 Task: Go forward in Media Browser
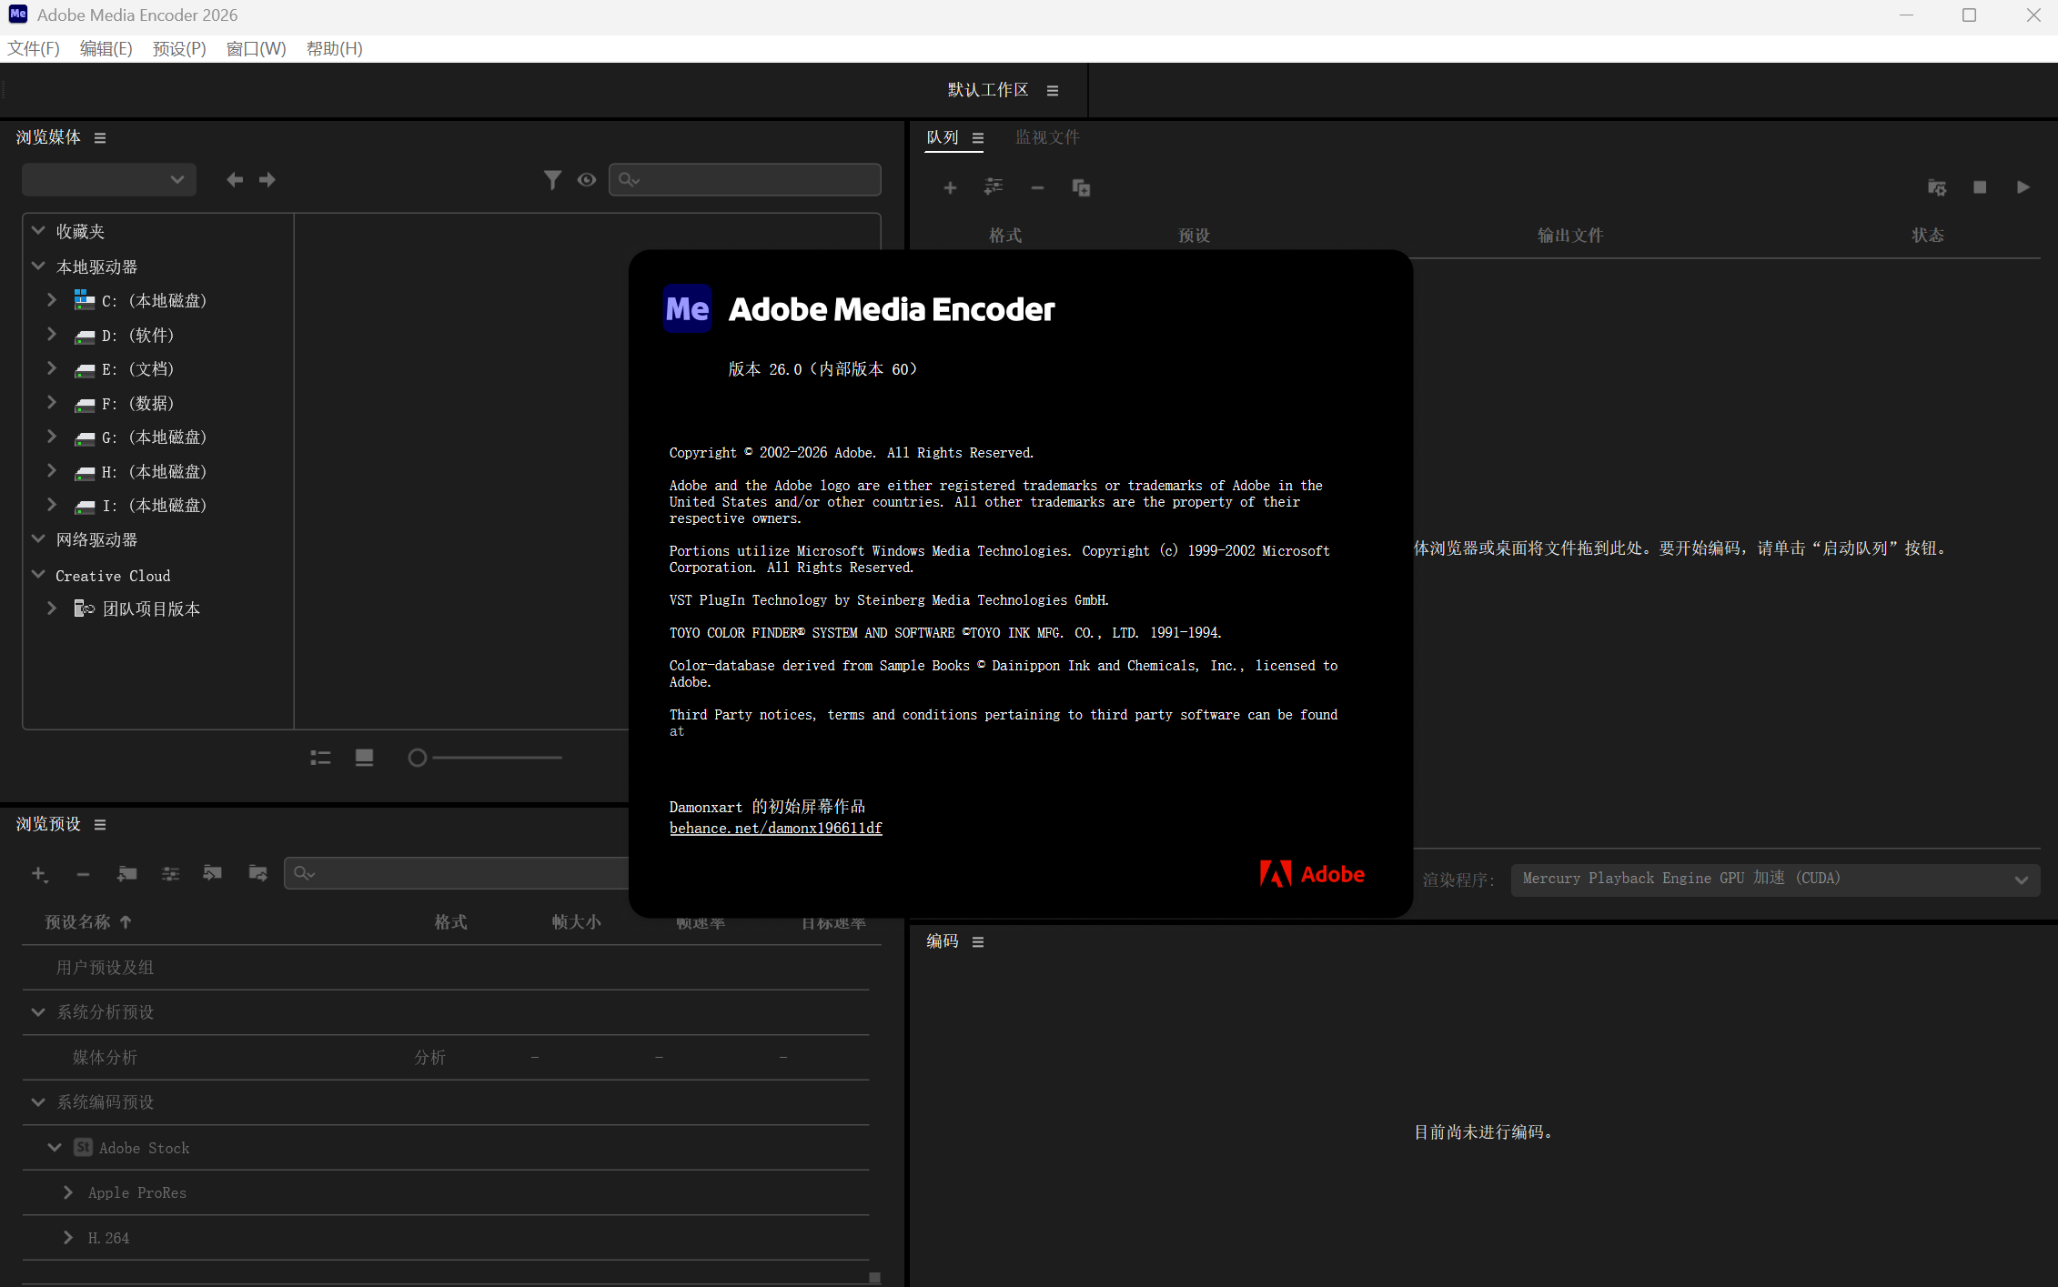tap(267, 180)
